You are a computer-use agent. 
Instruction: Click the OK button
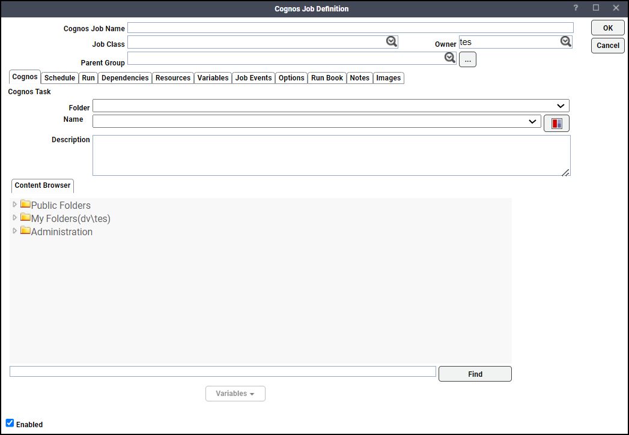[x=608, y=28]
